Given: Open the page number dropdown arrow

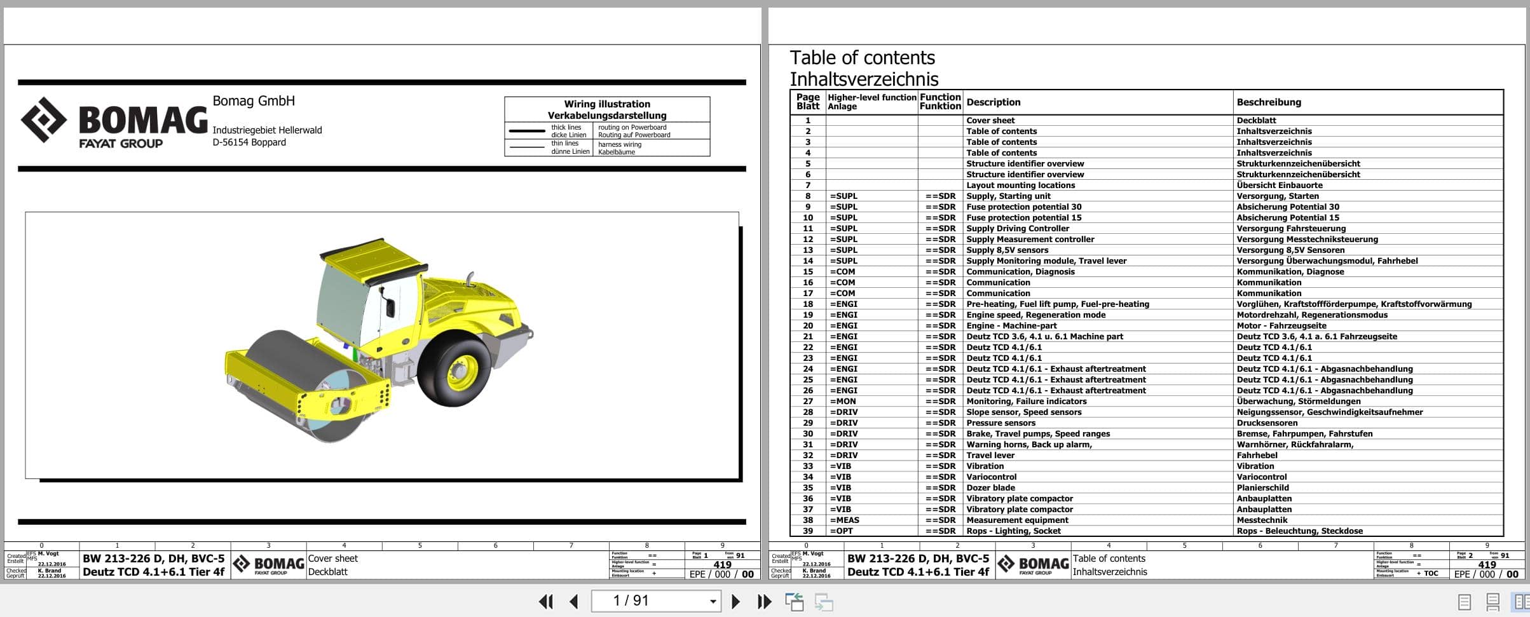Looking at the screenshot, I should (x=713, y=601).
